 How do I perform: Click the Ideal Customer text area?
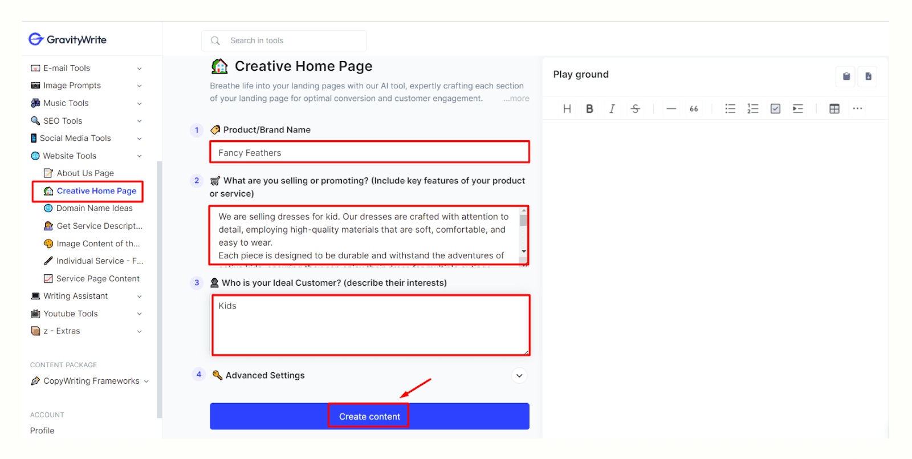click(370, 325)
